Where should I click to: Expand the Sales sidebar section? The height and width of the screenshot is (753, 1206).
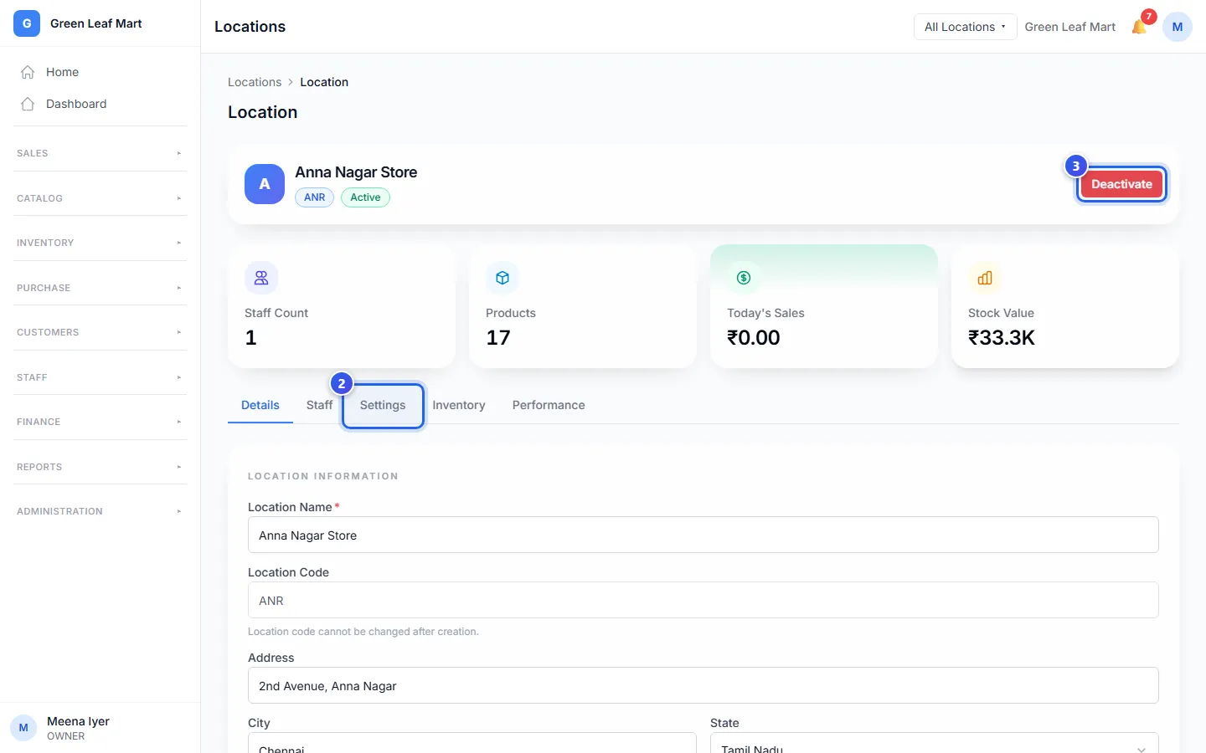[100, 153]
